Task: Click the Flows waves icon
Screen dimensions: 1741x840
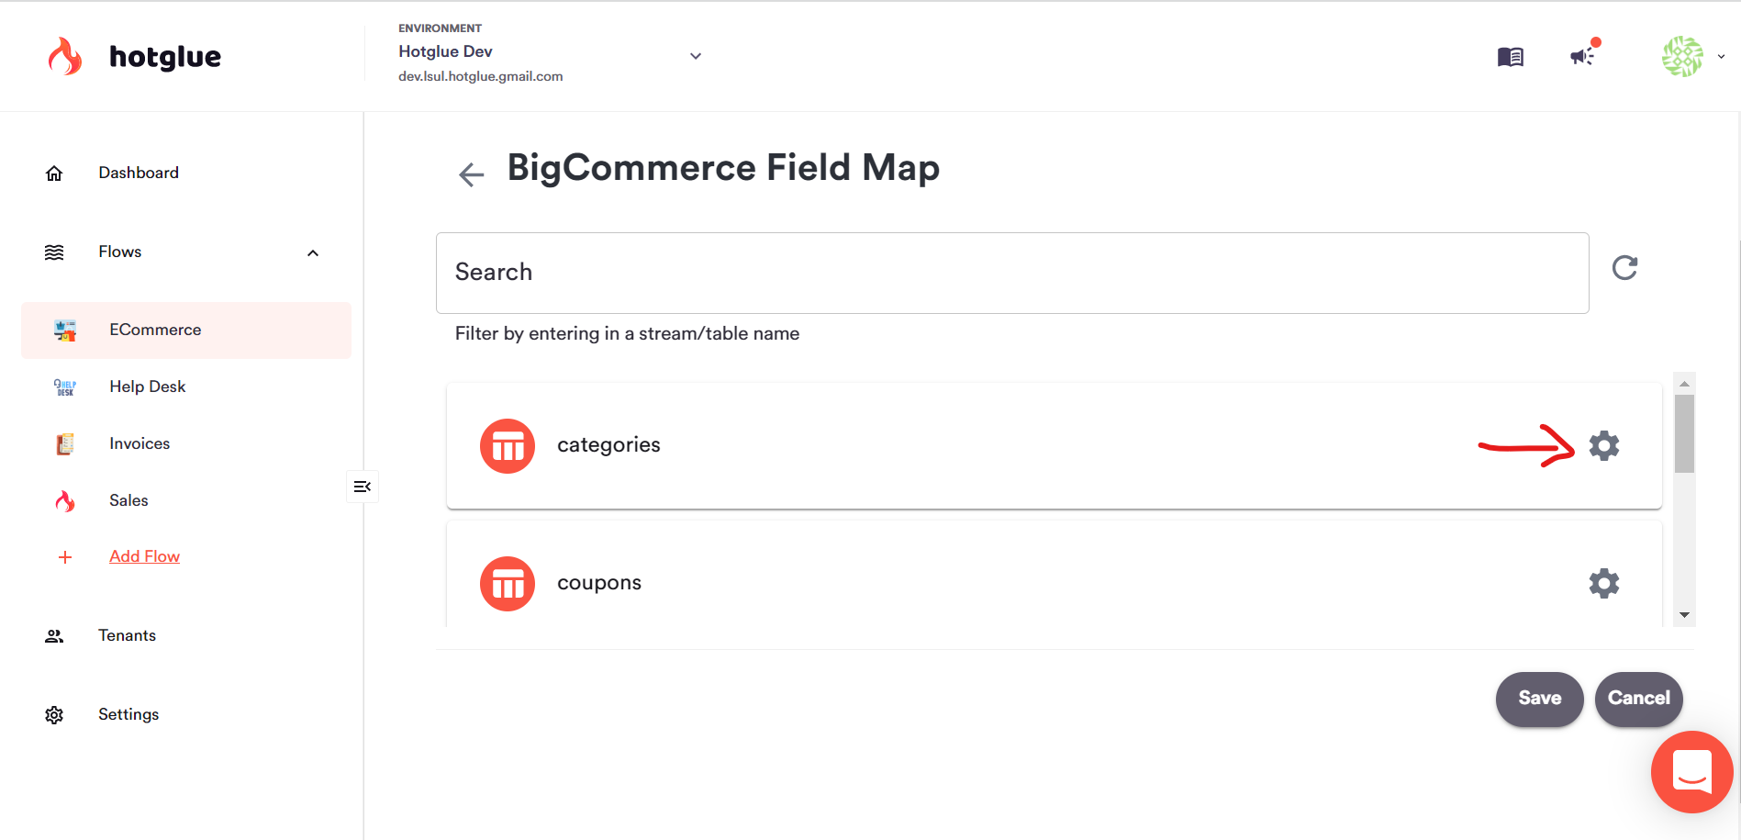Action: coord(54,252)
